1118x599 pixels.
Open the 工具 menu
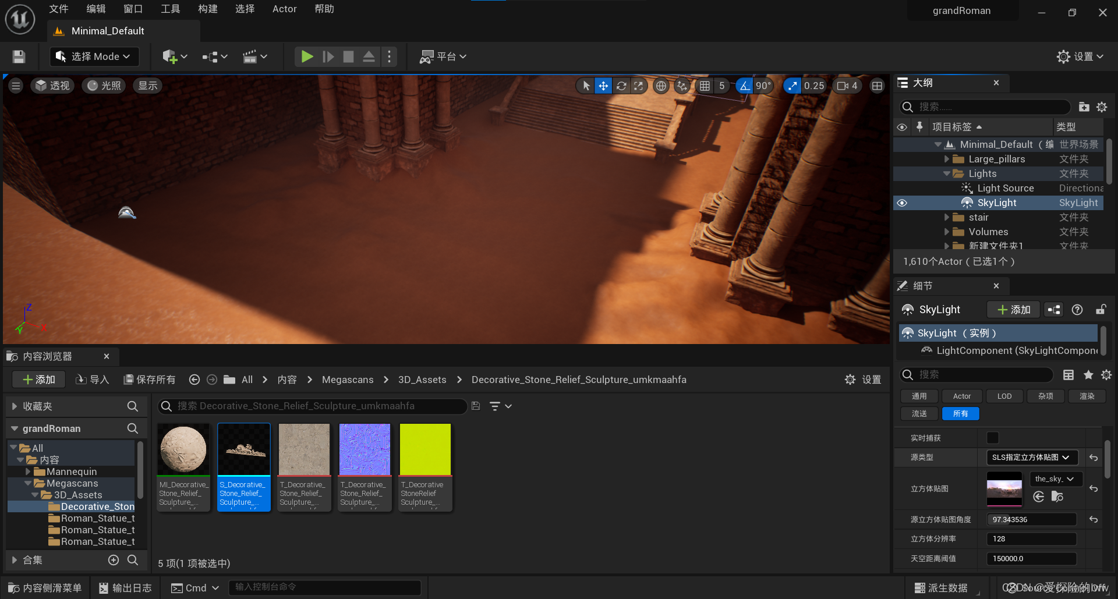coord(171,9)
